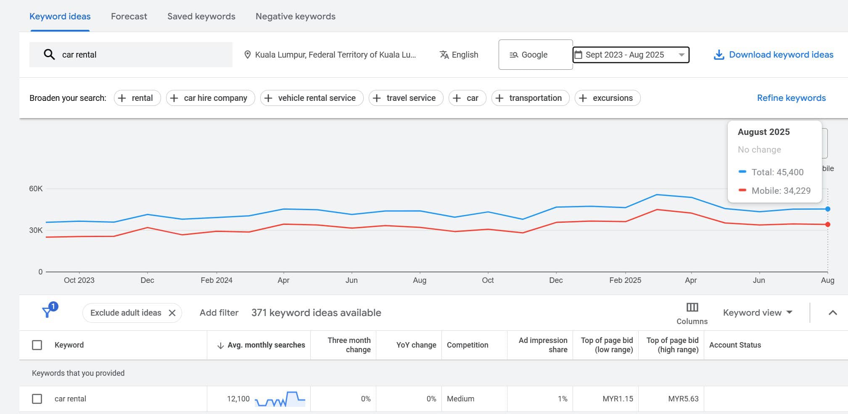Open the Sept 2023 - Aug 2025 dropdown
This screenshot has width=848, height=414.
(681, 55)
